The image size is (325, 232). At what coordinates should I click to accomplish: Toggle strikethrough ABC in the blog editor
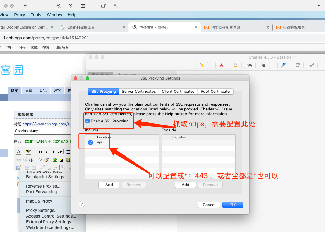click(x=59, y=152)
